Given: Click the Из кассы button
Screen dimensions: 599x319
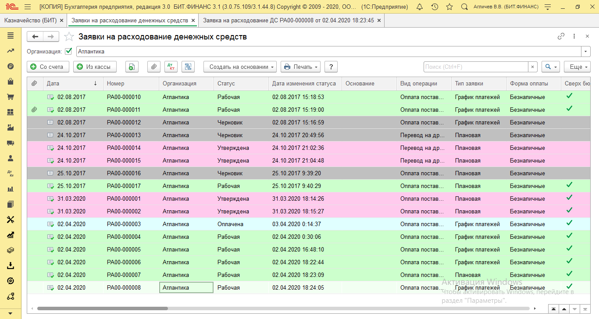Looking at the screenshot, I should [95, 67].
